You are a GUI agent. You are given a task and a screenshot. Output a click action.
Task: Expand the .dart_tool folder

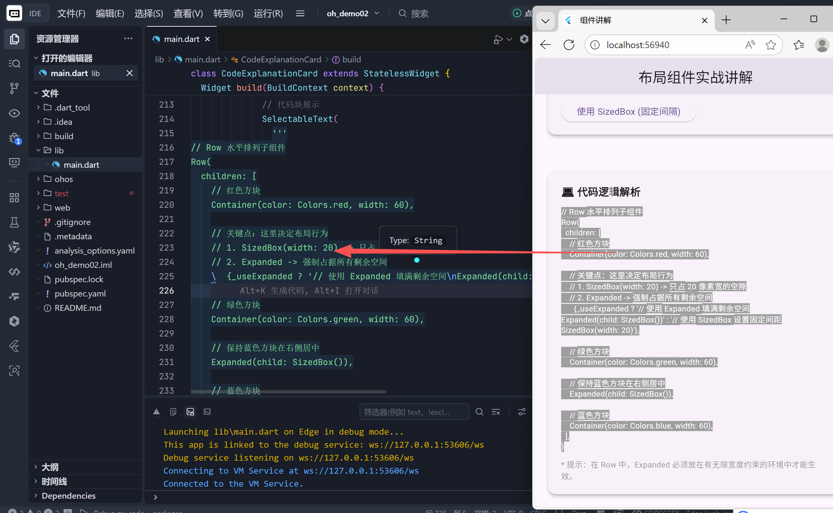[x=72, y=108]
